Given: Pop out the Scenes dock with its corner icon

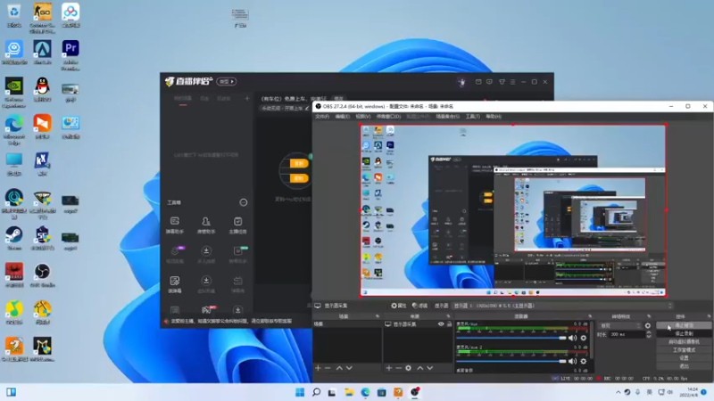Looking at the screenshot, I should point(377,316).
